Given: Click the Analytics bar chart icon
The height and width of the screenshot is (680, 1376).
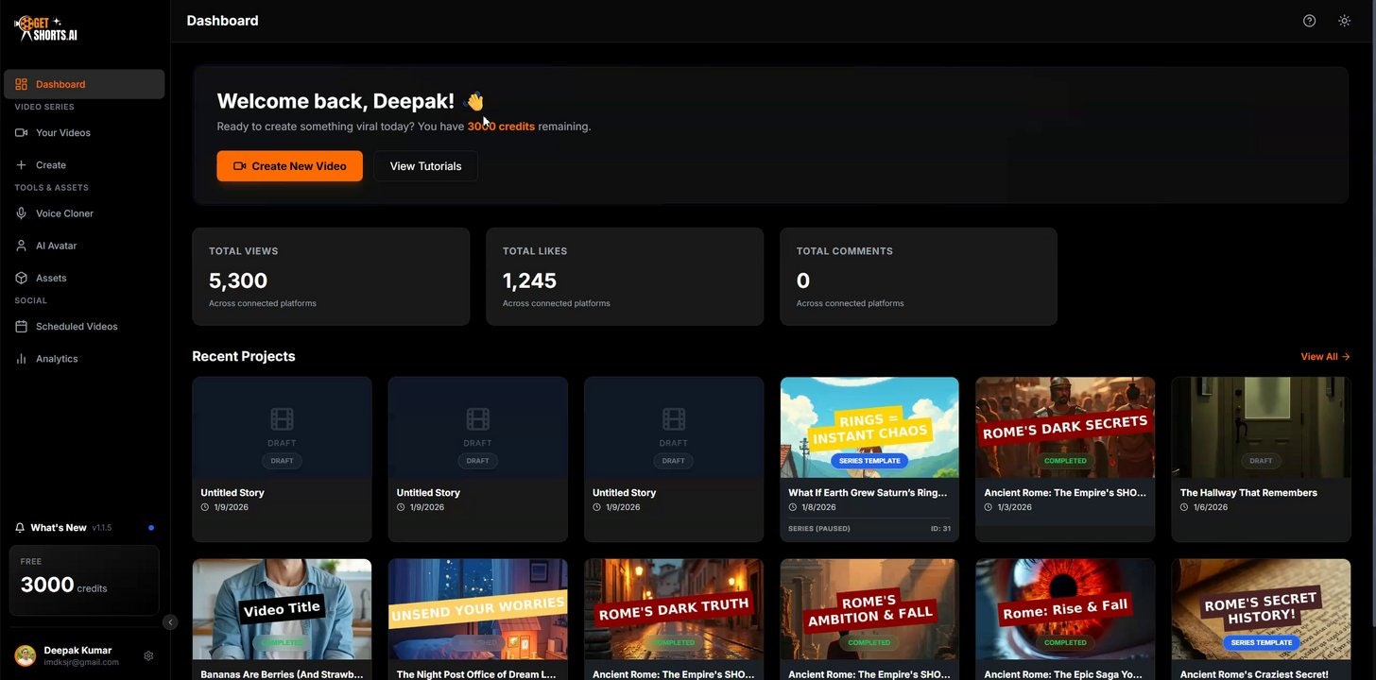Looking at the screenshot, I should coord(21,358).
